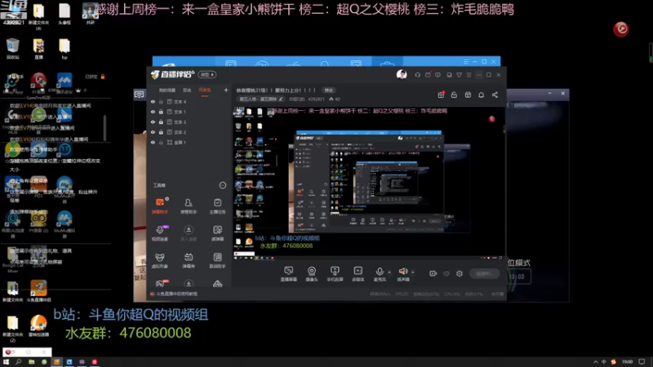This screenshot has height=367, width=653.
Task: Click the streamer avatar in title bar
Action: [402, 74]
